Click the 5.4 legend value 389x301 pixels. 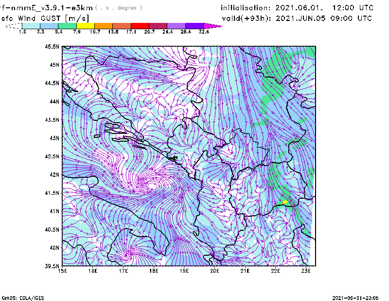[58, 32]
